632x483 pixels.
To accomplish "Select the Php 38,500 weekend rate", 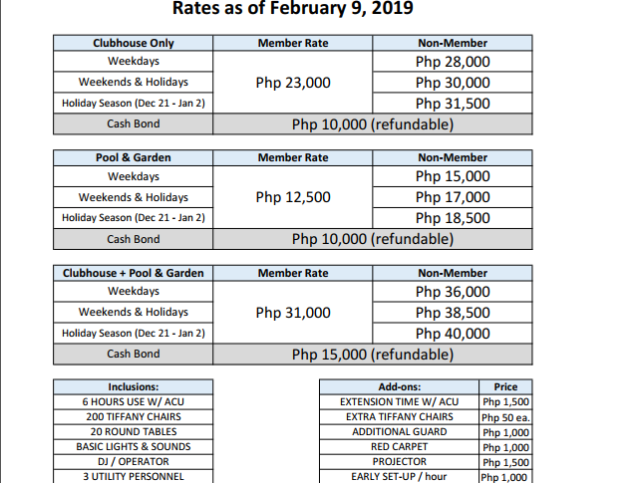I will click(x=453, y=313).
